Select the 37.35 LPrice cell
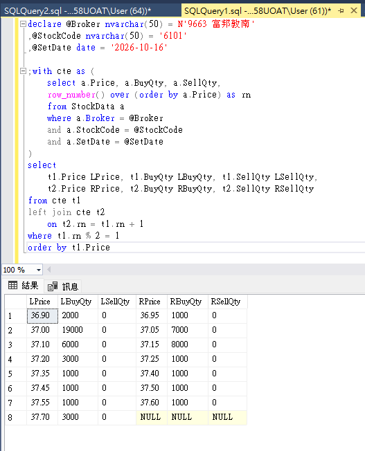Viewport: 365px width, 451px height. point(42,374)
